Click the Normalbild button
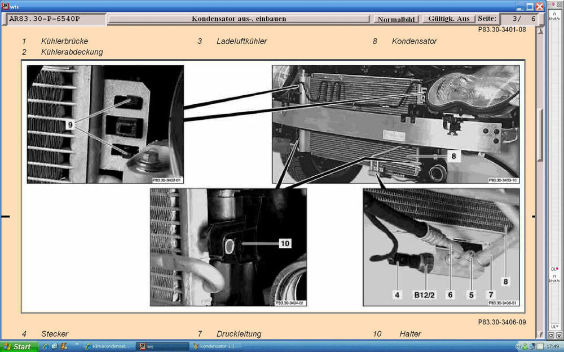The height and width of the screenshot is (352, 564). pos(396,19)
